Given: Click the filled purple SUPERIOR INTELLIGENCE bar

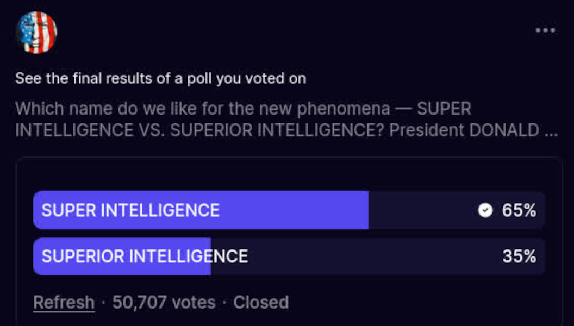Looking at the screenshot, I should click(122, 256).
